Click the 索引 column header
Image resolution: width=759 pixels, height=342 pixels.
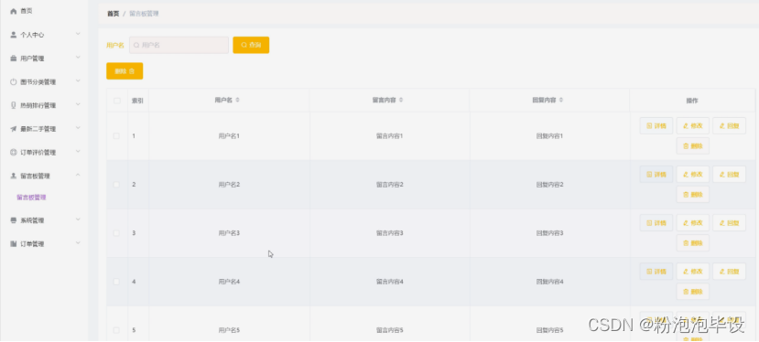tap(137, 101)
